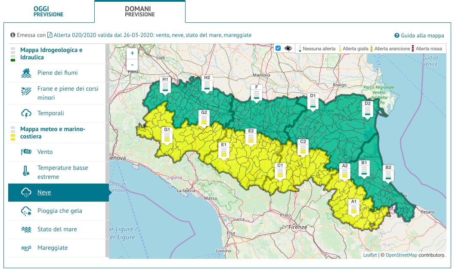
Task: Open Guida alla mappa help link
Action: click(x=419, y=35)
